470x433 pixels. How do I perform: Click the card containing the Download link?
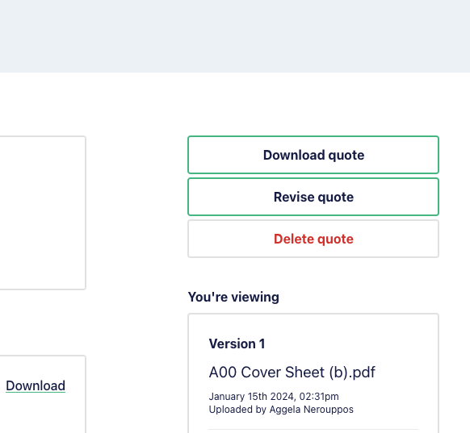pyautogui.click(x=43, y=394)
